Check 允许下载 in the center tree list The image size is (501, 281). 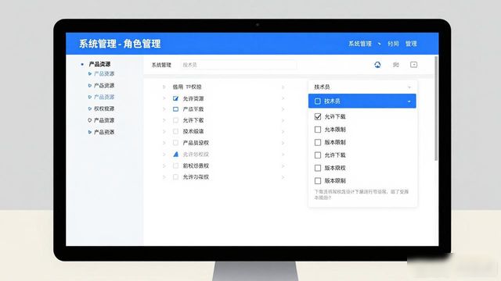point(175,120)
